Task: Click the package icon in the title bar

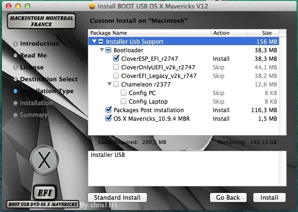Action: 92,6
